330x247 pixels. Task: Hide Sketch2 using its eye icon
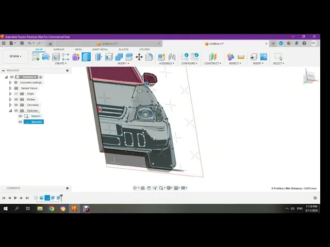point(21,122)
